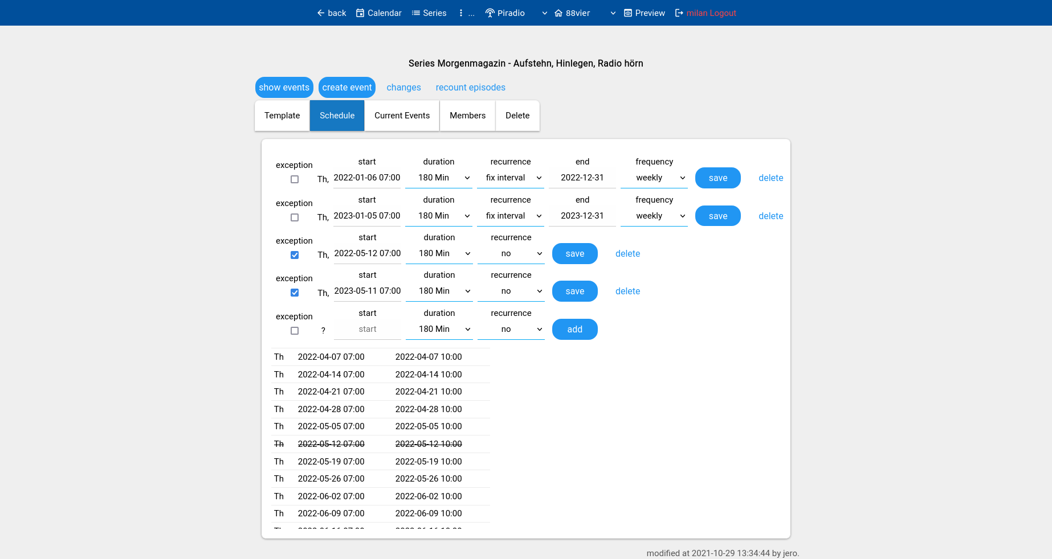Switch to the Current Events tab
Screen dimensions: 1052x559
[x=402, y=116]
